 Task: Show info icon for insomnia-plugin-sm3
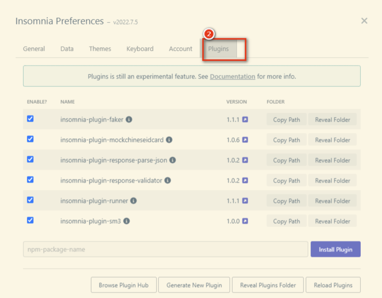tap(126, 221)
